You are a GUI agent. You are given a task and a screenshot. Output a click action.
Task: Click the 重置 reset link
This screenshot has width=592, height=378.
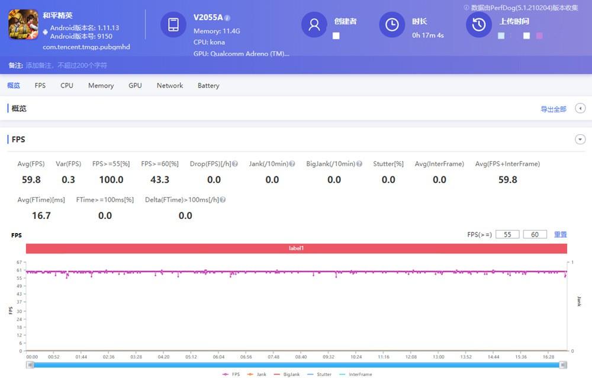point(560,235)
